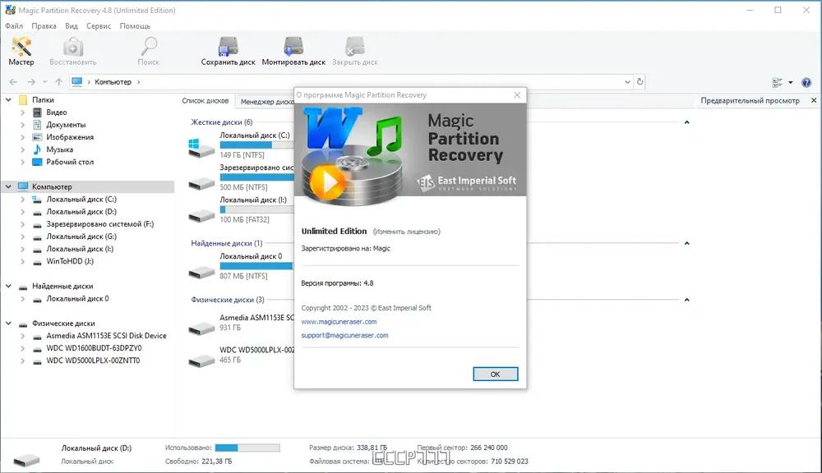Click Изменить лицензию link
The image size is (822, 473).
pyautogui.click(x=406, y=232)
